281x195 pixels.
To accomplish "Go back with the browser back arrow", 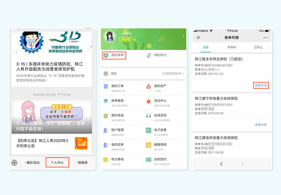I will point(221,164).
